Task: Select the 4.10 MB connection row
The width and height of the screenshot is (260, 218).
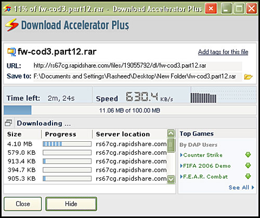Action: (x=85, y=144)
